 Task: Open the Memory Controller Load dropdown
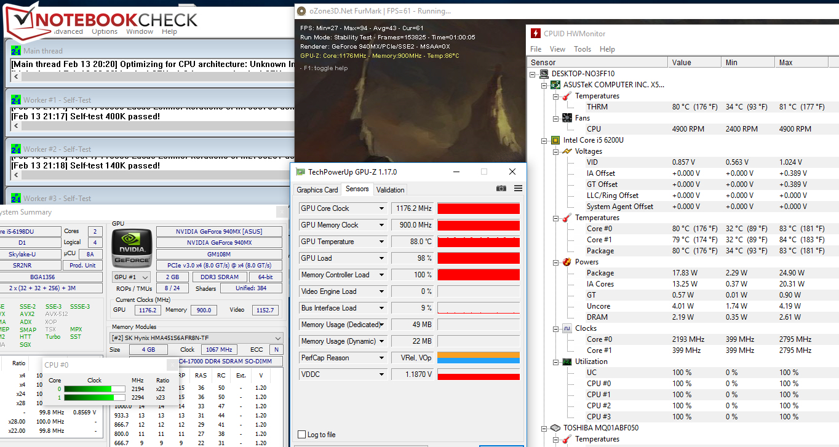click(382, 275)
